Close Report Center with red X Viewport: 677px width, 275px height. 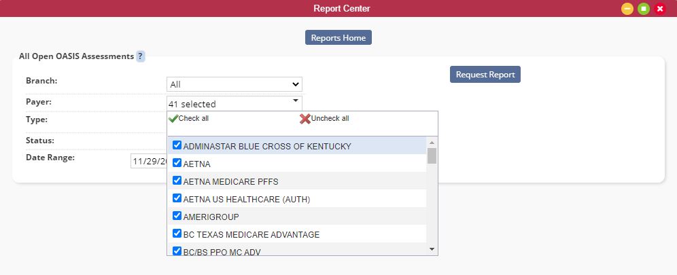pyautogui.click(x=660, y=9)
